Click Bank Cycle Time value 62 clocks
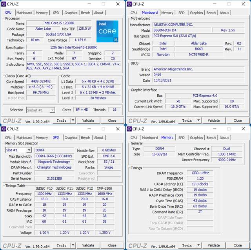Viewport: 251px width, 250px height. [200, 206]
